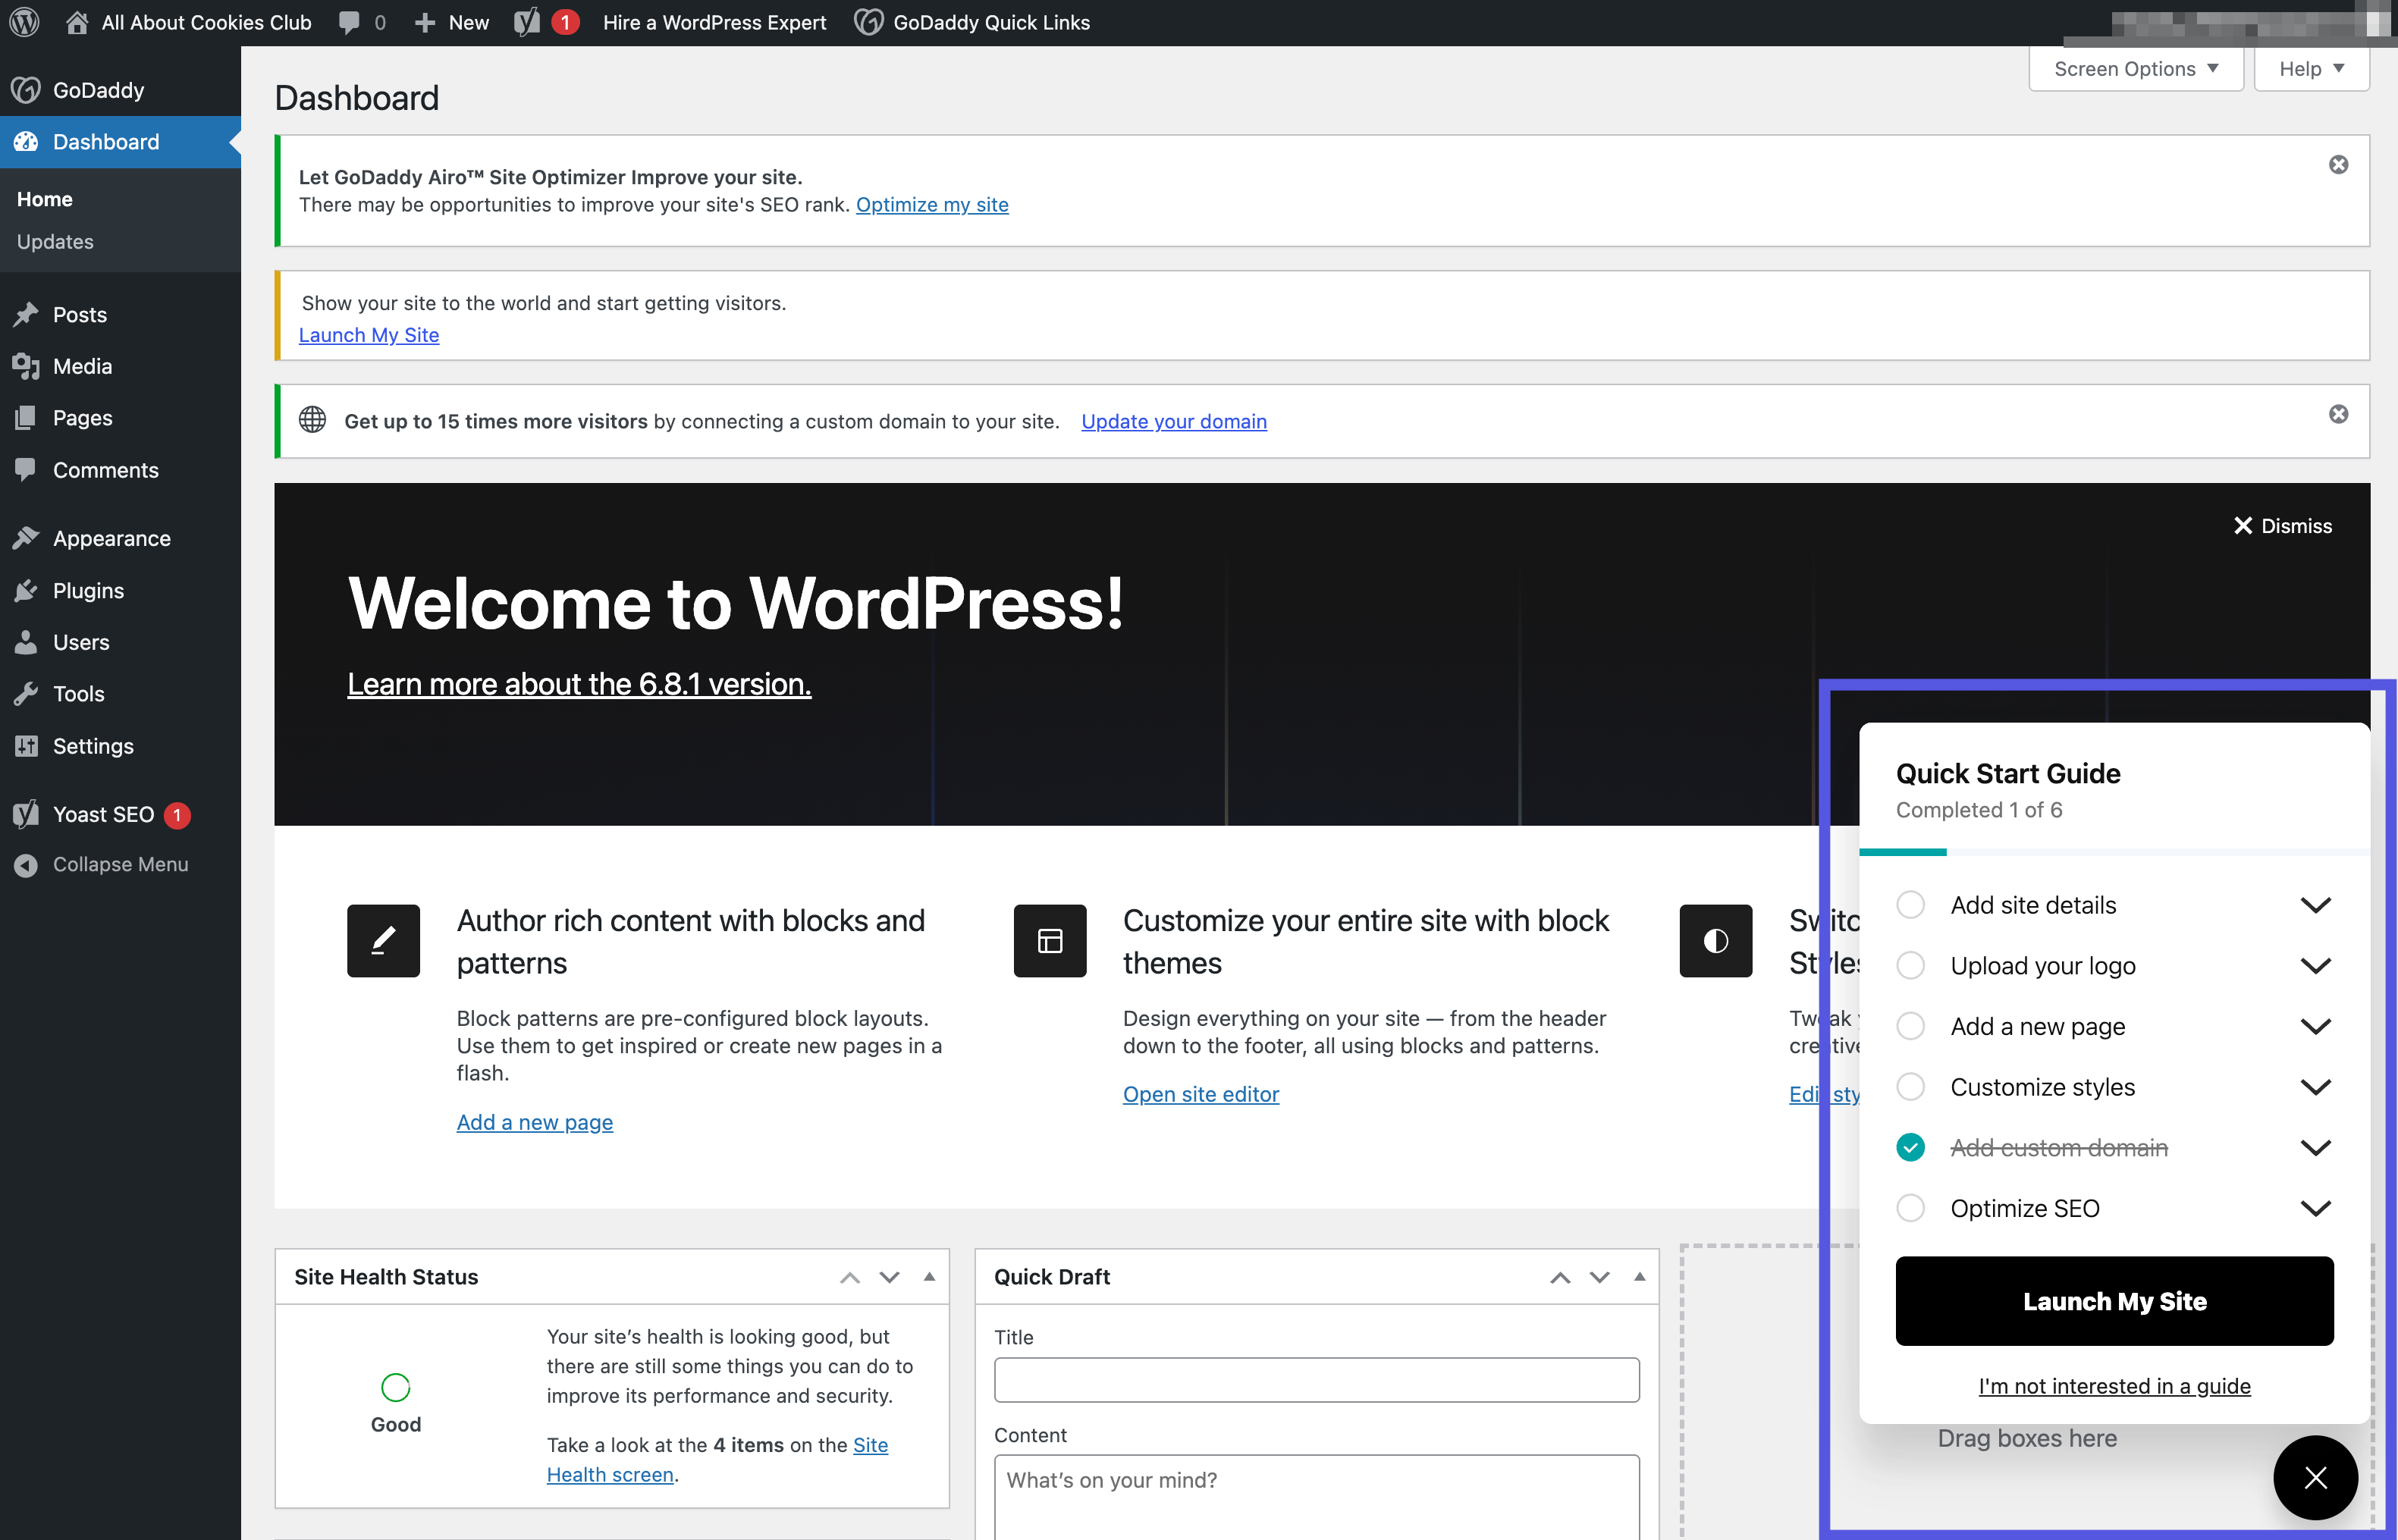Dismiss the GoDaddy Airo Site Optimizer notice
The height and width of the screenshot is (1540, 2398).
2338,165
